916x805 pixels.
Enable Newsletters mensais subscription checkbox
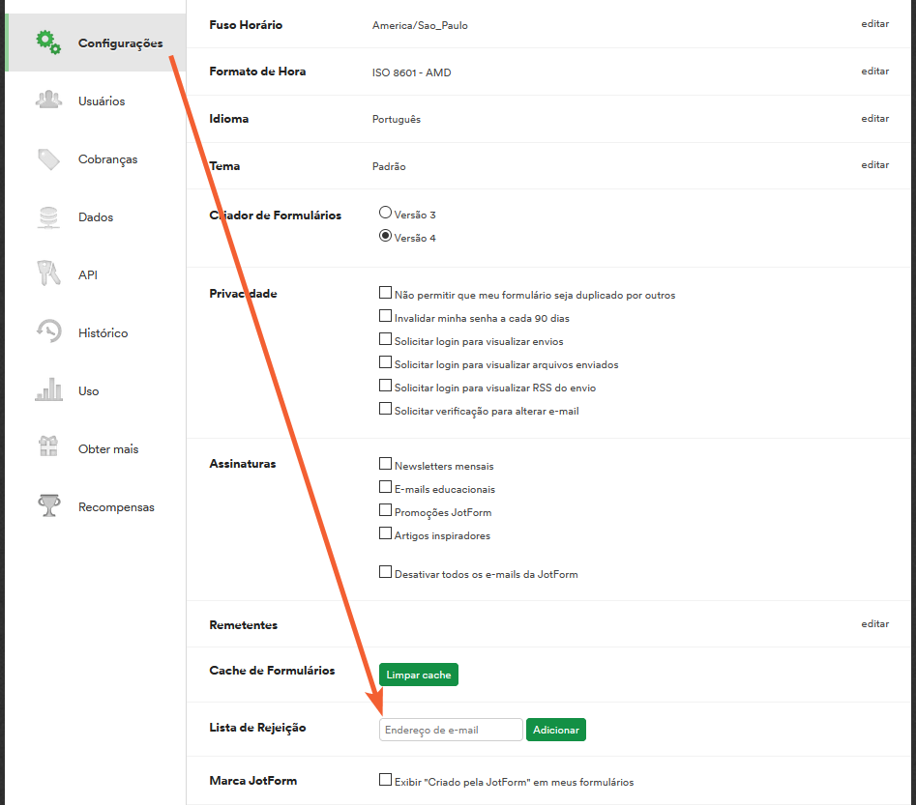[x=386, y=465]
